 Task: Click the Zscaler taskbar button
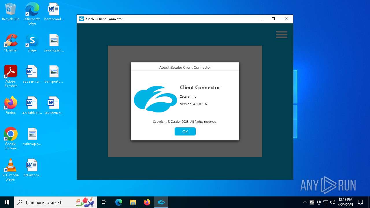point(161,202)
